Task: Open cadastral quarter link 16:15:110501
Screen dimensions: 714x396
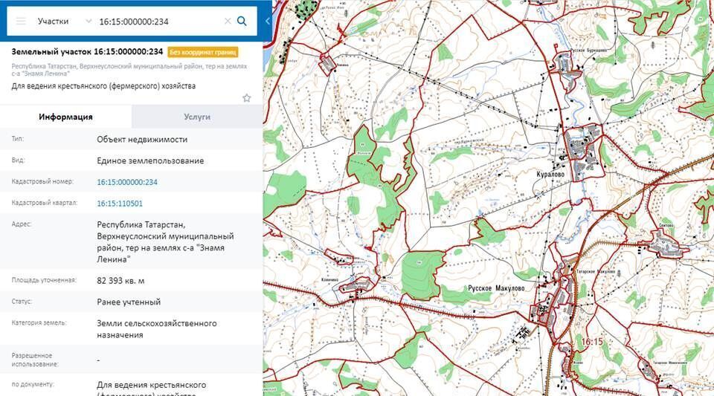Action: [120, 204]
